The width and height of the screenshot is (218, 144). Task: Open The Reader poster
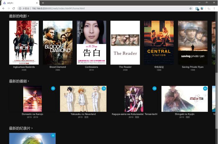pos(125,43)
